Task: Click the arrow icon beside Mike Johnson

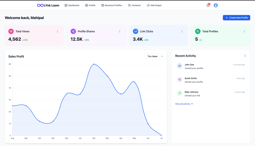Action: tap(180, 93)
